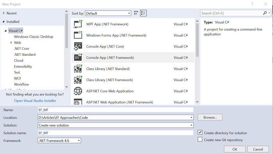The height and width of the screenshot is (154, 273).
Task: Click the Class Library (.NET Standard) icon
Action: point(78,69)
